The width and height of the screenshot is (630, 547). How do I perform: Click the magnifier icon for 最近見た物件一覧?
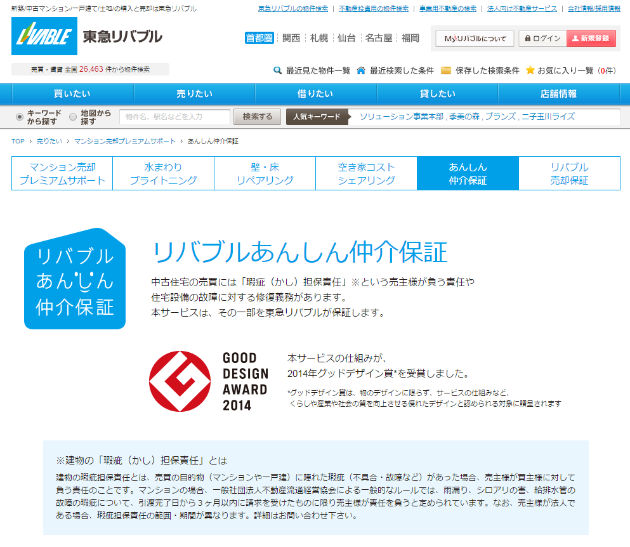[x=277, y=70]
